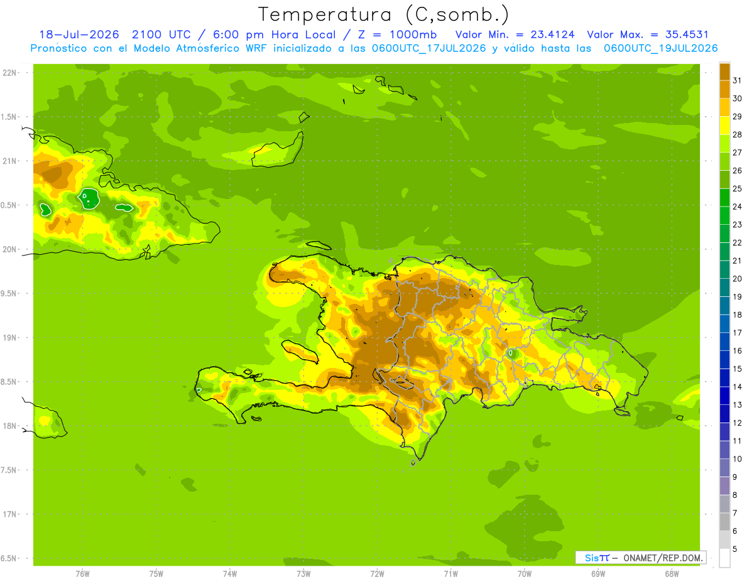Click the legend label '16'
This screenshot has height=582, width=754.
(x=737, y=351)
